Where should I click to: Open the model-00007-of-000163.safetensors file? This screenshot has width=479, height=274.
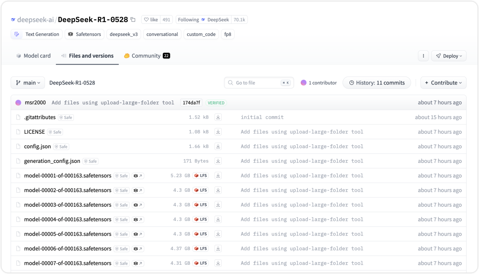click(68, 263)
